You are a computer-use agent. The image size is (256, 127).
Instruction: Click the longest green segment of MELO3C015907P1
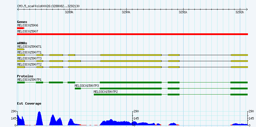pos(131,82)
